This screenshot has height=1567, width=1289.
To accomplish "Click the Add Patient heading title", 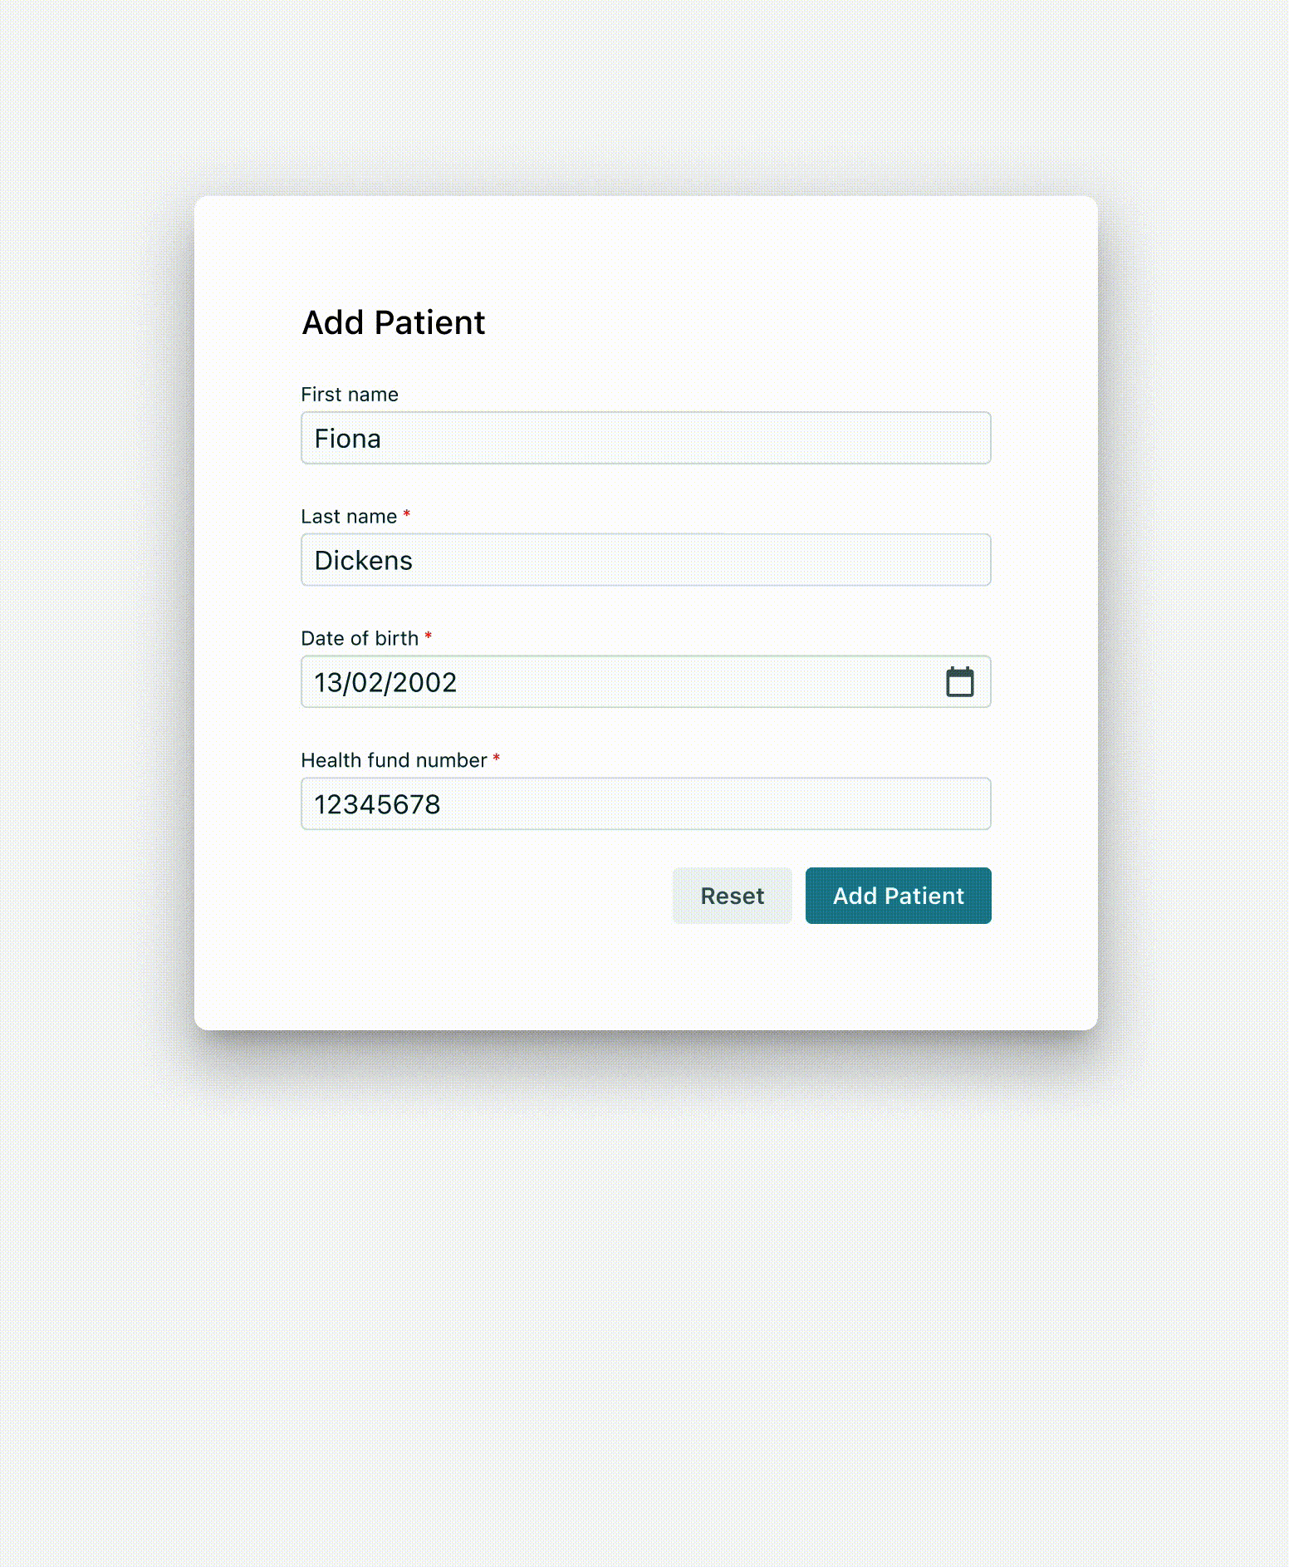I will [394, 322].
